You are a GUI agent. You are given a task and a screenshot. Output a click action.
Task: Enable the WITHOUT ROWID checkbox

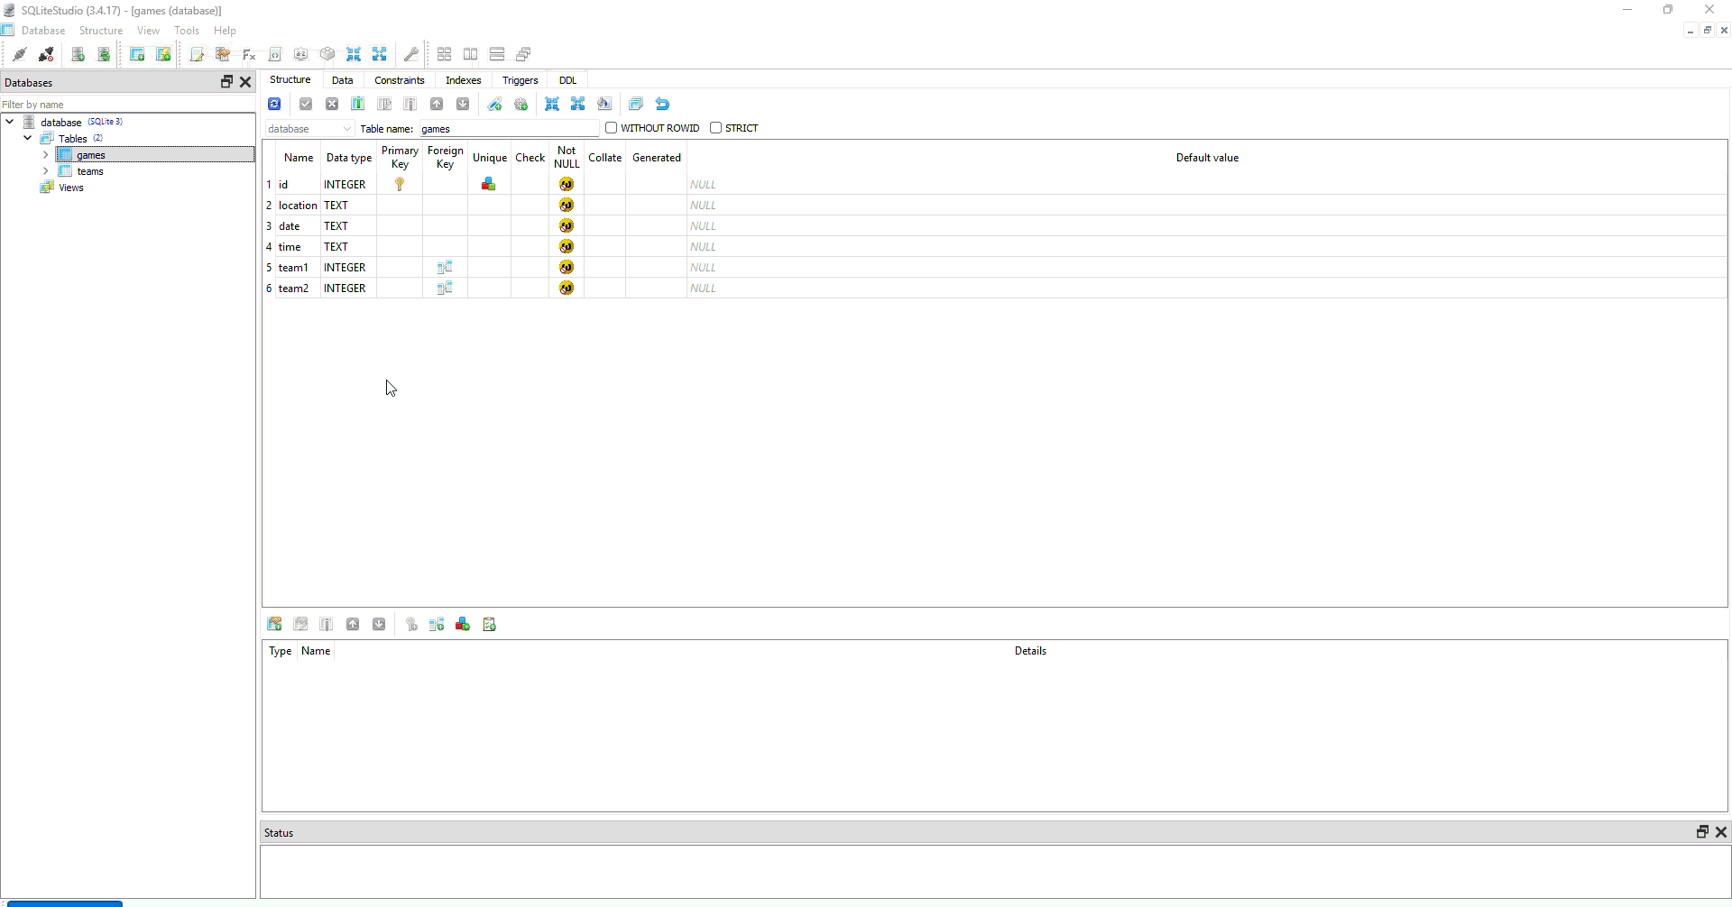point(612,128)
